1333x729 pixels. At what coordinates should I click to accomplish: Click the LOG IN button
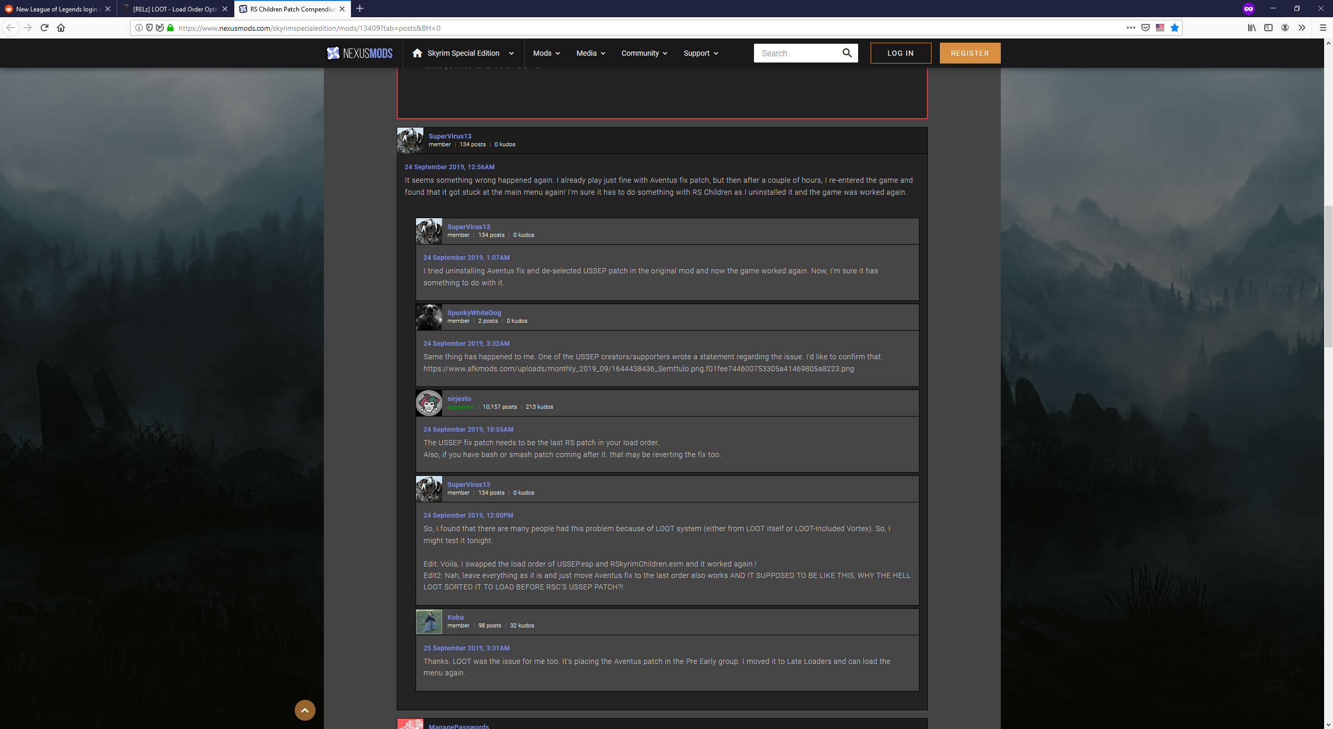[901, 53]
